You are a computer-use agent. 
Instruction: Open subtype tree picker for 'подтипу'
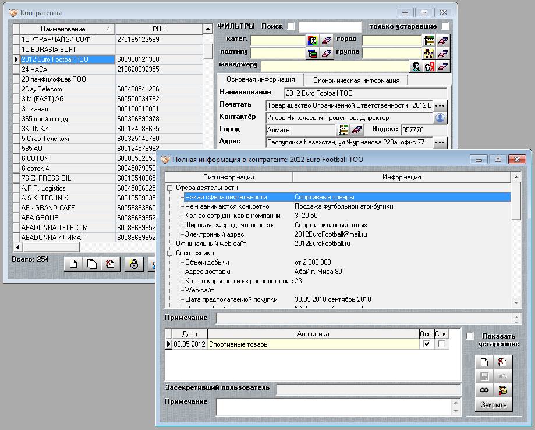[x=312, y=53]
